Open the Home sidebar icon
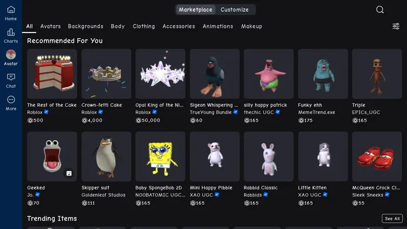407x229 pixels. tap(11, 13)
